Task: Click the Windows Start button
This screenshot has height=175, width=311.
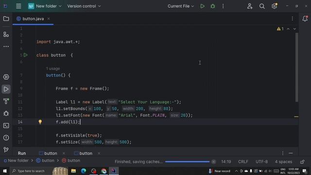Action: point(4,171)
